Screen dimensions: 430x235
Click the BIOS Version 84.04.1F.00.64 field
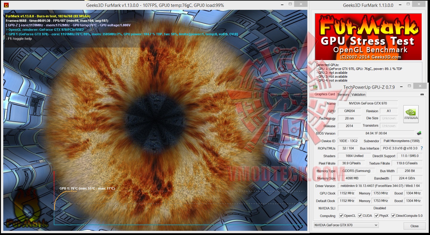click(376, 133)
